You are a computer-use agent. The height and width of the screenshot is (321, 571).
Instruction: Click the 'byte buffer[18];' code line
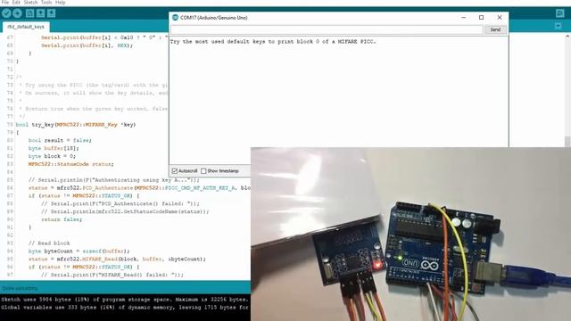pos(54,148)
